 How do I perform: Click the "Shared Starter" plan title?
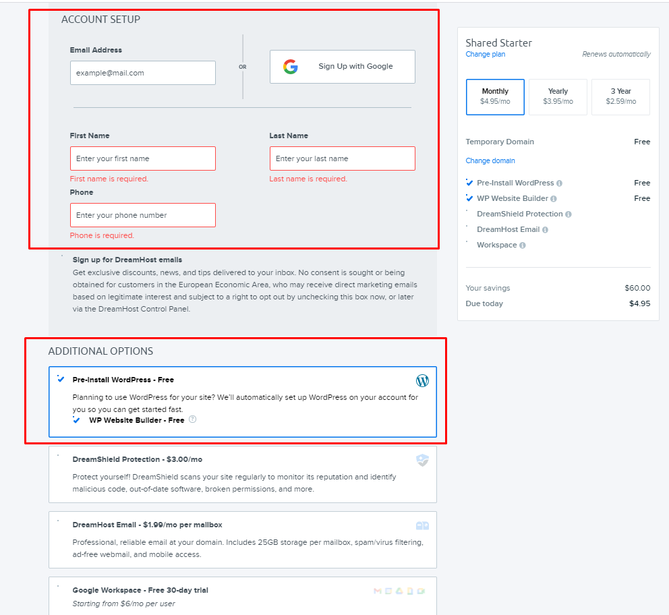click(x=499, y=42)
